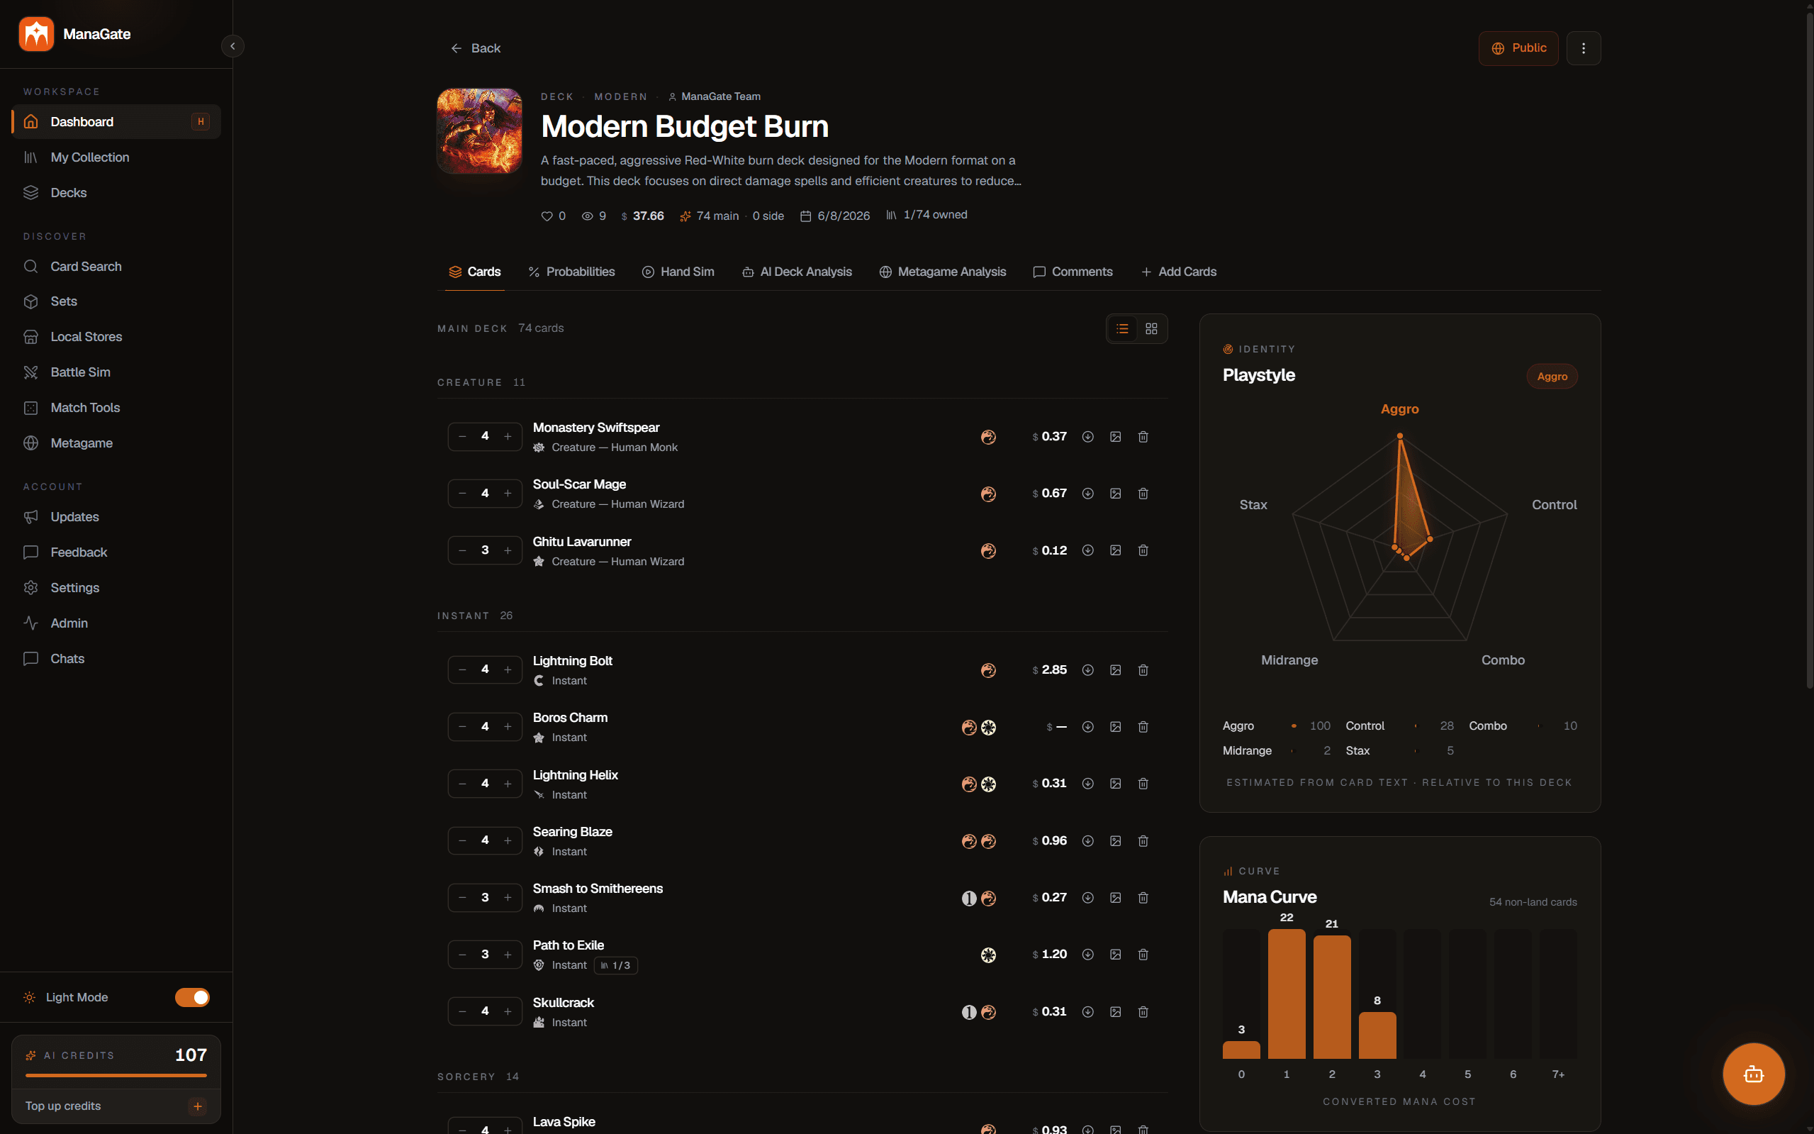Open Match Tools page

tap(116, 407)
